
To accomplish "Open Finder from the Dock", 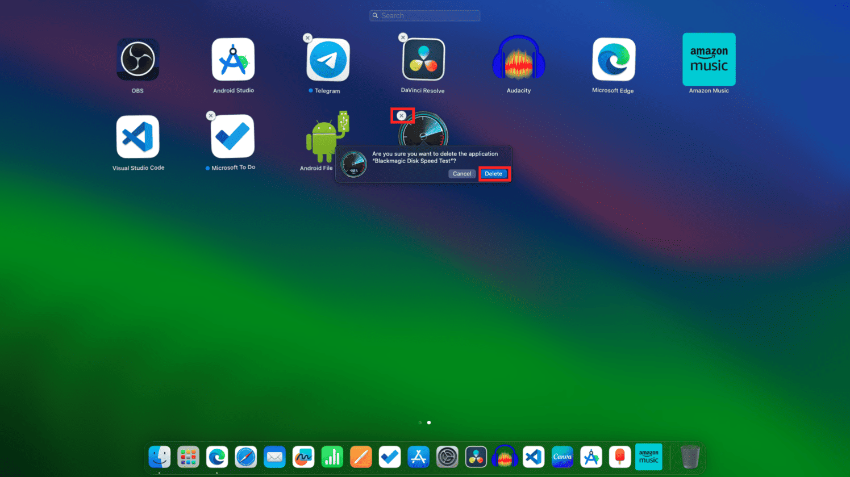I will [160, 457].
